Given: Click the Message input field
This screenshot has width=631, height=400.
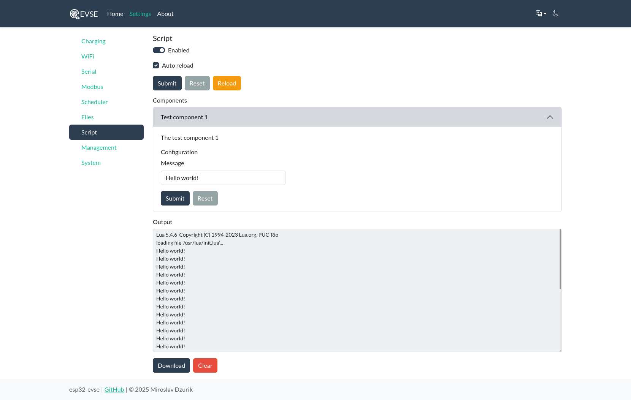Looking at the screenshot, I should [x=223, y=178].
